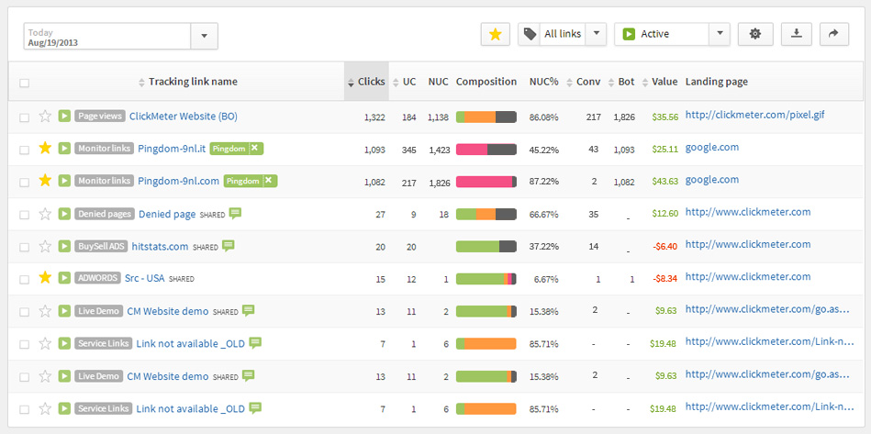The height and width of the screenshot is (434, 871).
Task: Click the download export icon
Action: pyautogui.click(x=797, y=35)
